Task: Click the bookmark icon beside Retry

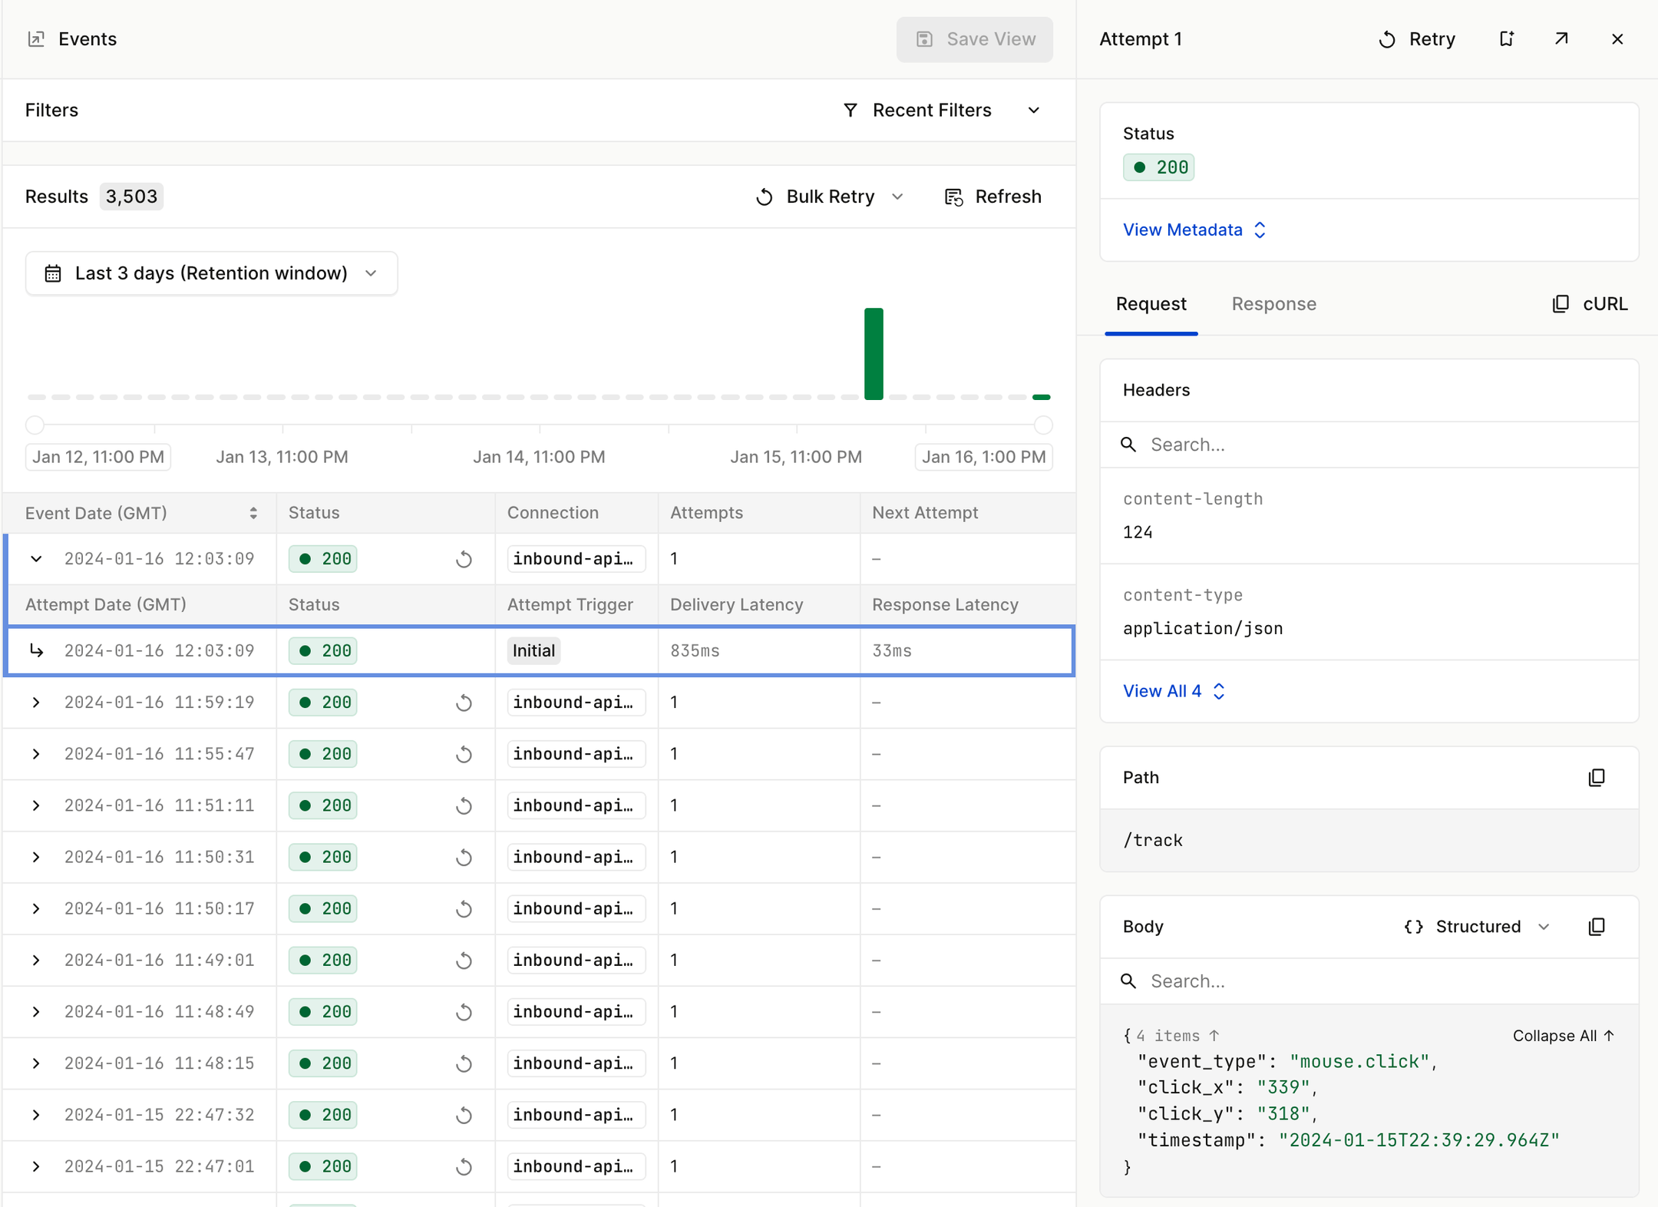Action: click(x=1505, y=38)
